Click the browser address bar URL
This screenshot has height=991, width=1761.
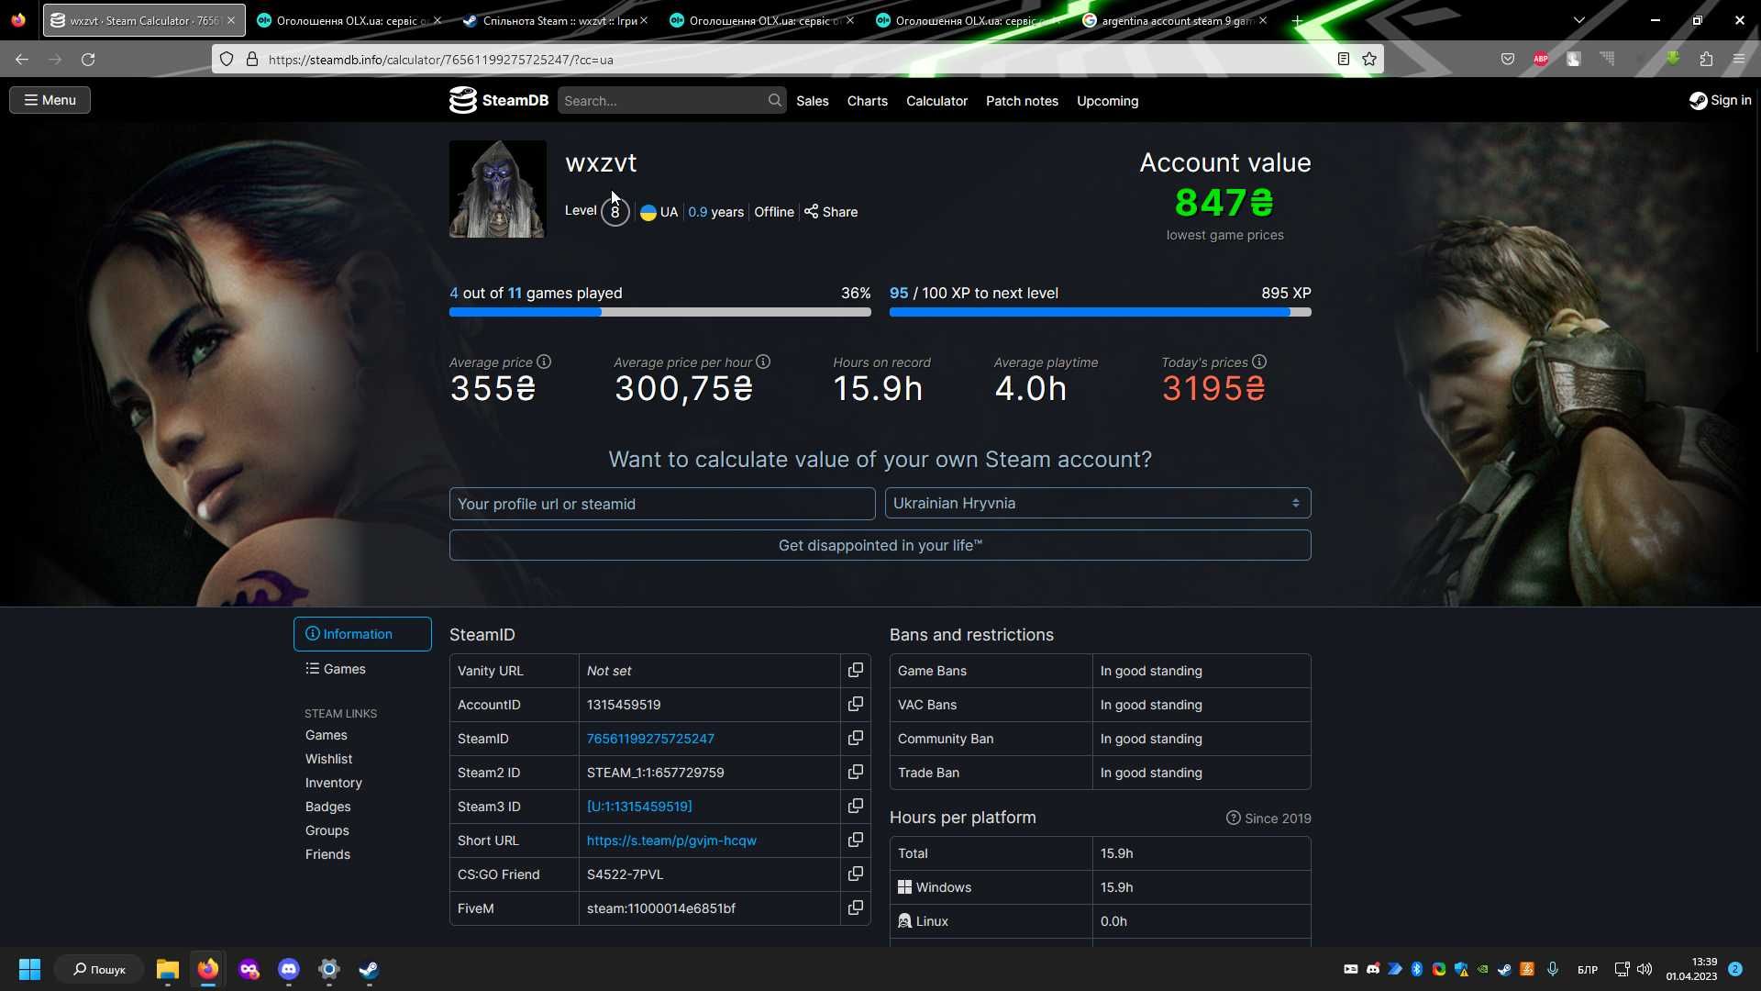(440, 60)
